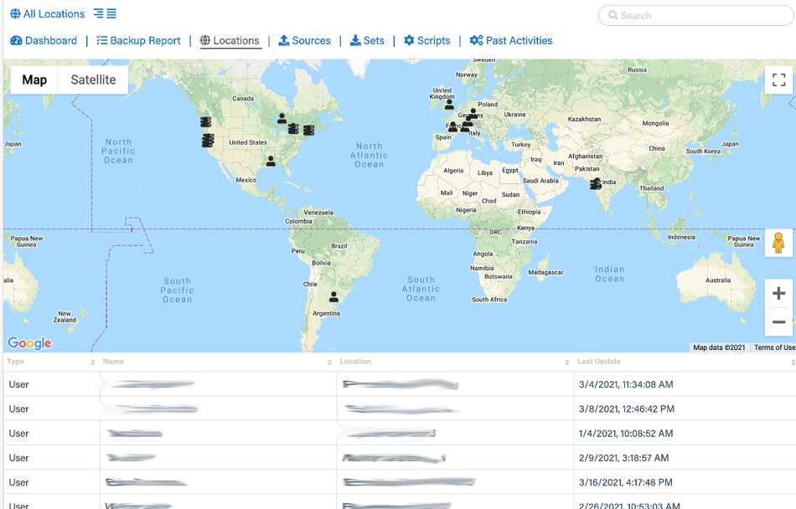
Task: Select row updated 3/4/2021, 11:34:08 AM
Action: [x=400, y=384]
